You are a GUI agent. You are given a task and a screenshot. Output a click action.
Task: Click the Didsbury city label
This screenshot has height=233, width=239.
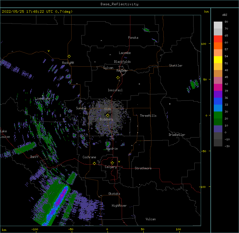(x=106, y=119)
